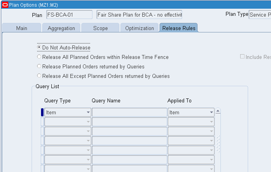Viewport: 271px width, 172px height.
Task: Select the first query row indicator
Action: (x=42, y=112)
